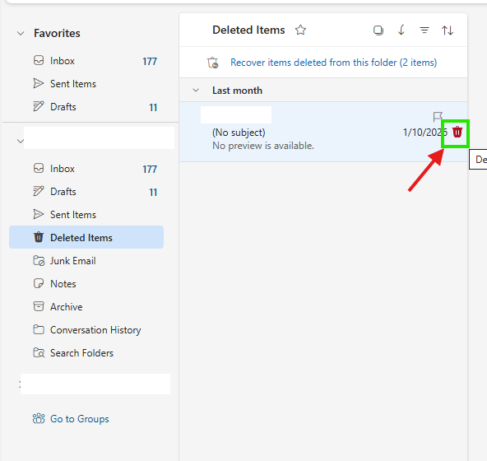The image size is (487, 461).
Task: Delete the (No subject) message with red trash icon
Action: [457, 132]
